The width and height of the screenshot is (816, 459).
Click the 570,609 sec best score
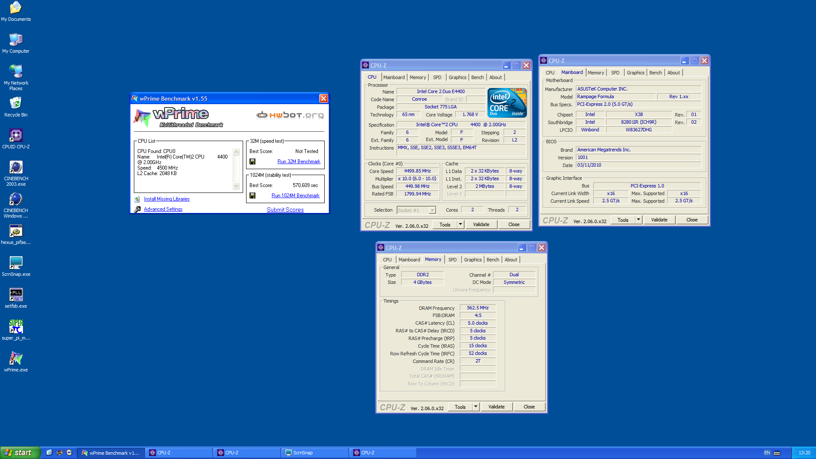pos(305,185)
